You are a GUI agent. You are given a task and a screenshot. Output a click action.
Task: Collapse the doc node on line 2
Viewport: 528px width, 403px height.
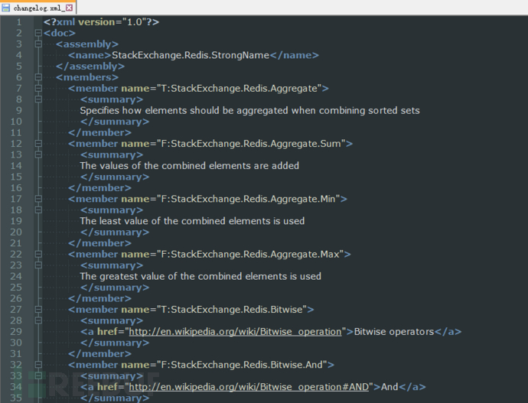[38, 33]
